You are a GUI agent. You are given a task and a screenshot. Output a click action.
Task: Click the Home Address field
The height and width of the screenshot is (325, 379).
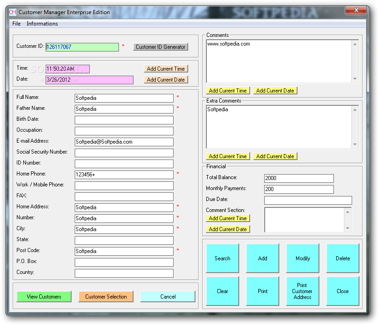[x=124, y=207]
